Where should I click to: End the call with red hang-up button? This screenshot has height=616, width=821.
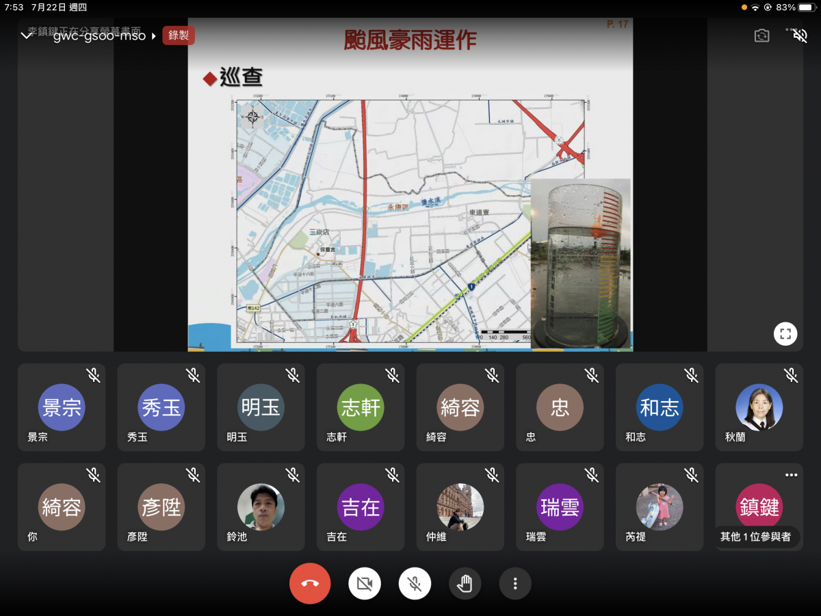click(310, 584)
